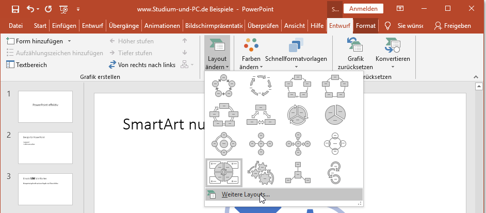This screenshot has width=486, height=213.
Task: Open Schnellformatvorlagen gallery
Action: point(296,53)
